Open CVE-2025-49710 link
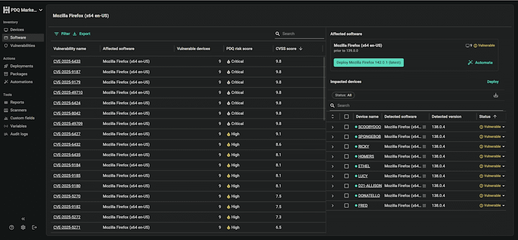 tap(68, 93)
